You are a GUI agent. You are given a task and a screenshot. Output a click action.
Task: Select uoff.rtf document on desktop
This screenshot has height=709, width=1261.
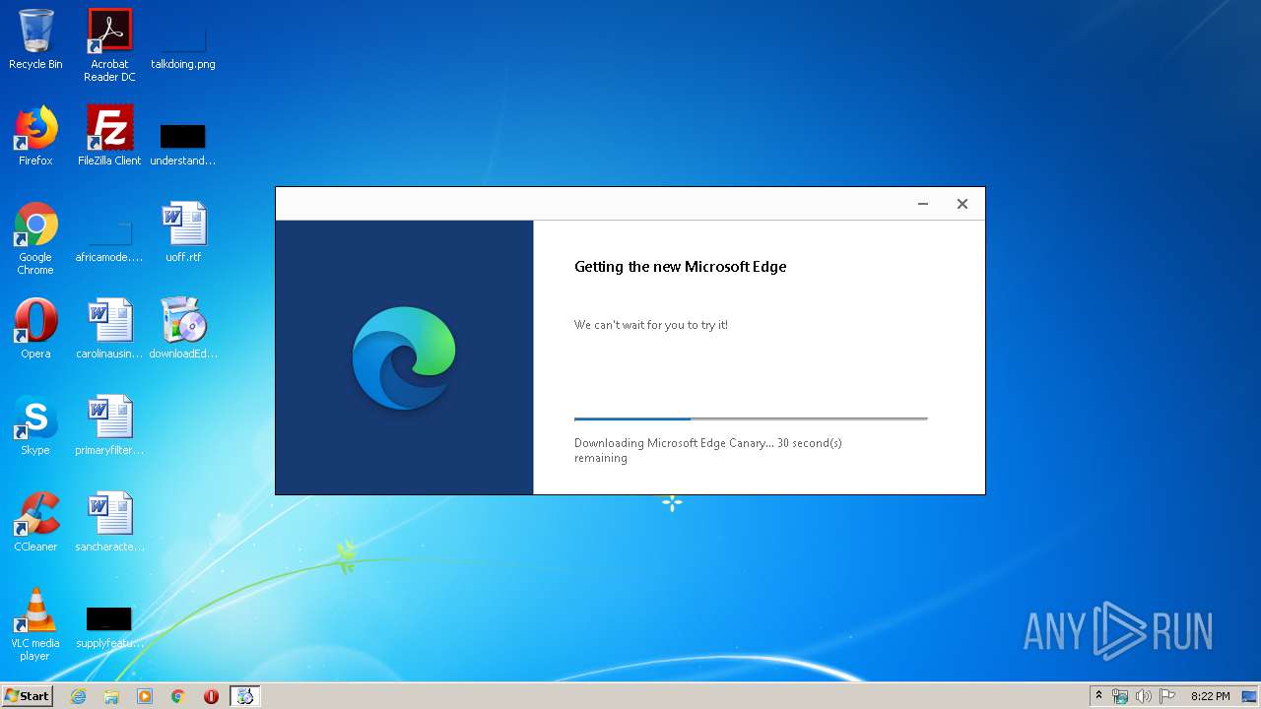point(183,232)
